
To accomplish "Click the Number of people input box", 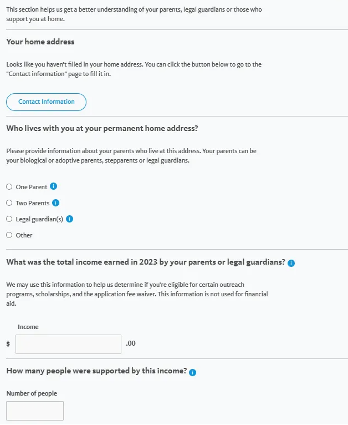I will (x=35, y=411).
